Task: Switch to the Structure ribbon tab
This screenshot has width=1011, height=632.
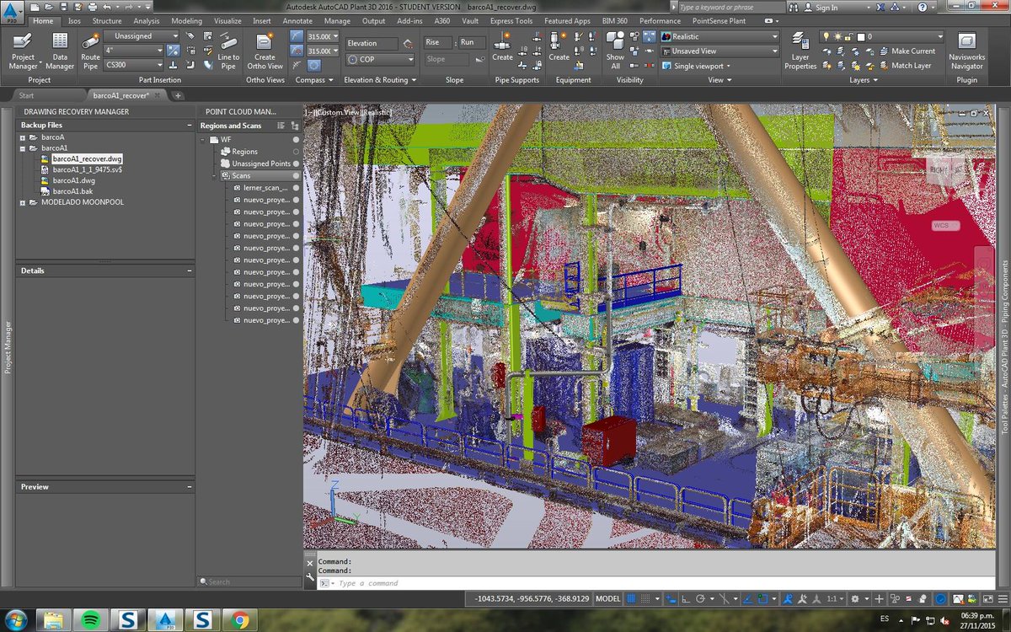Action: (107, 21)
